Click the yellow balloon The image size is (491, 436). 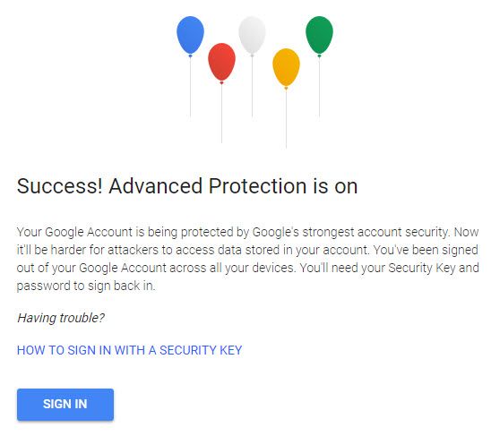coord(286,69)
